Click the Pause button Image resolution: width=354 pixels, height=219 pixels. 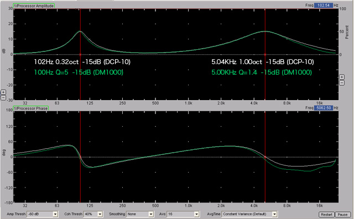[x=342, y=215]
